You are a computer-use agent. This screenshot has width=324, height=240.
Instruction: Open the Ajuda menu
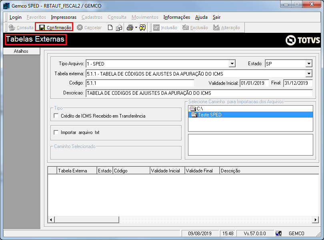(201, 17)
